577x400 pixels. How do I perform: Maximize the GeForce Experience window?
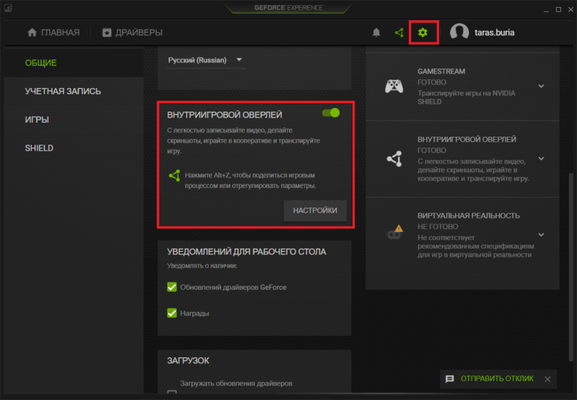point(558,9)
